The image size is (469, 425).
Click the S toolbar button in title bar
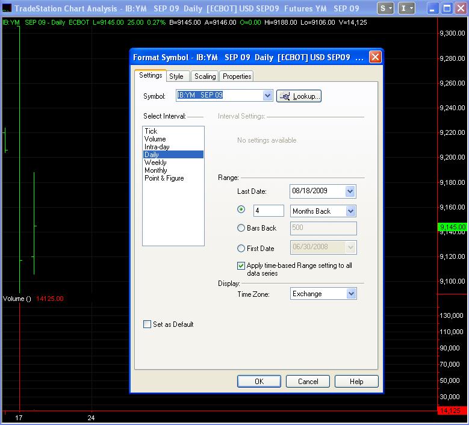tap(385, 8)
